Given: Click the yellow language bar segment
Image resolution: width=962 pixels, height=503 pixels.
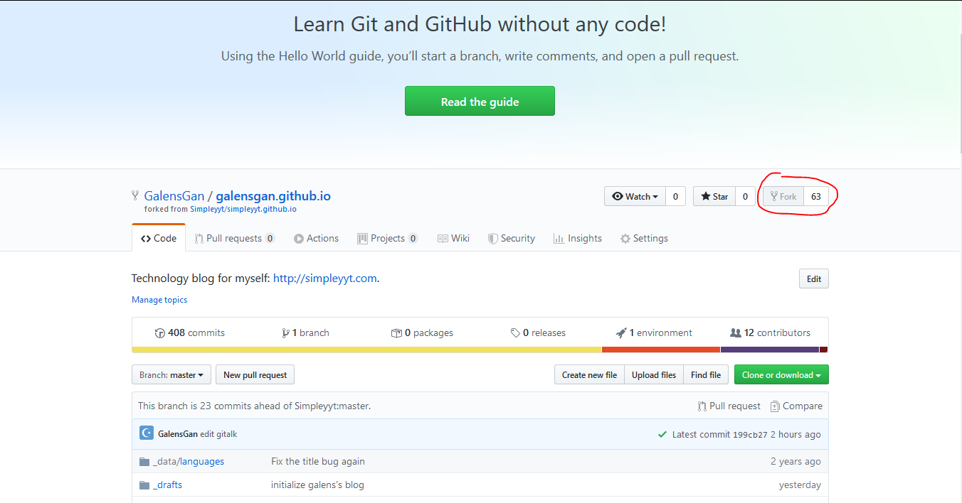Looking at the screenshot, I should [366, 350].
